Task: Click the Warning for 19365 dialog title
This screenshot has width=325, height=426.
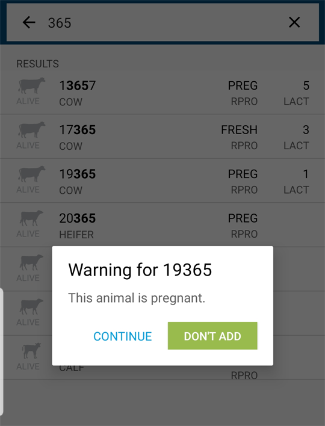Action: [140, 270]
